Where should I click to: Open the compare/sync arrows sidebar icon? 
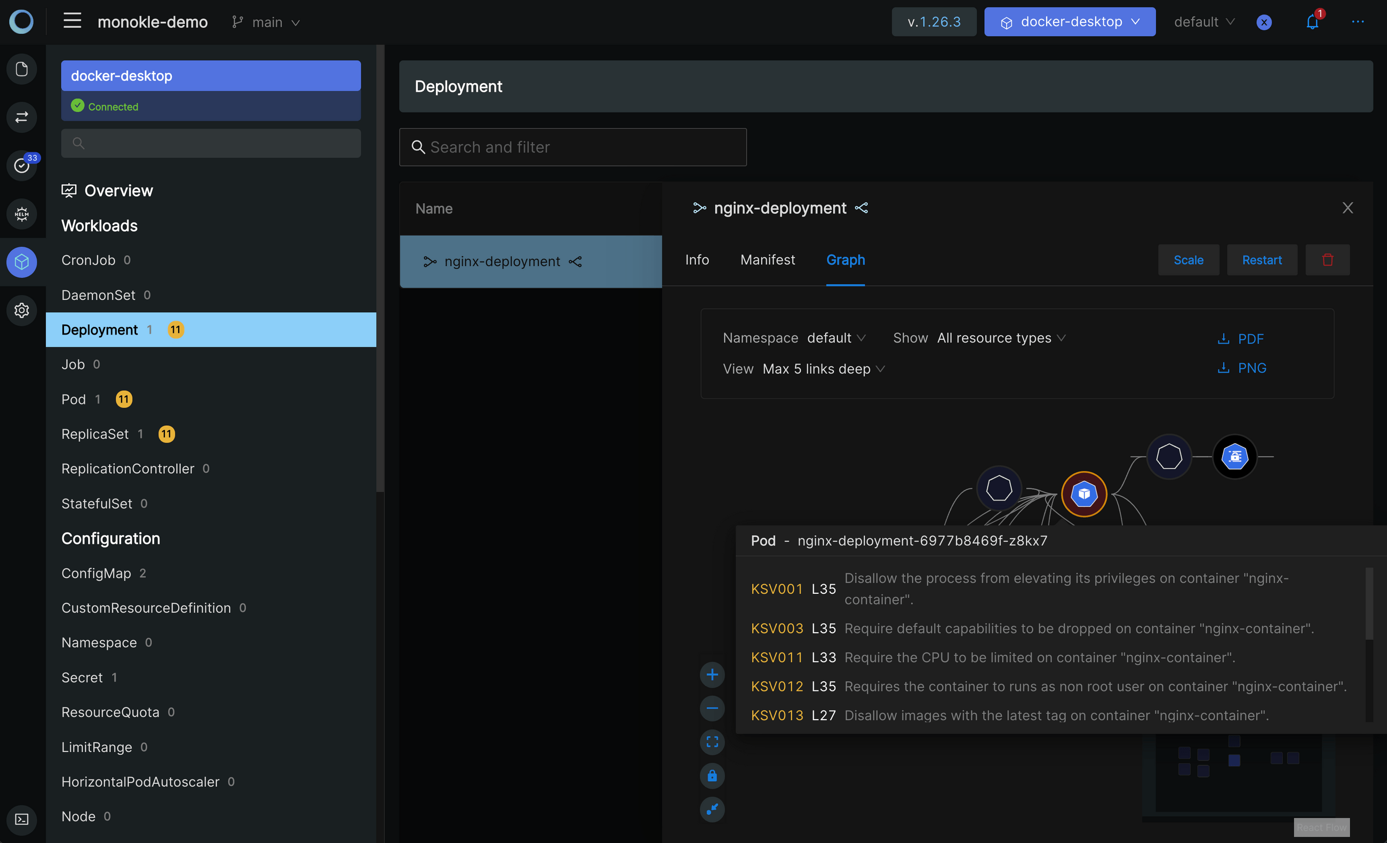coord(21,117)
